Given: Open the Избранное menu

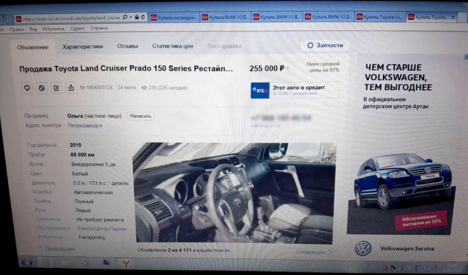Looking at the screenshot, I should tap(53, 29).
